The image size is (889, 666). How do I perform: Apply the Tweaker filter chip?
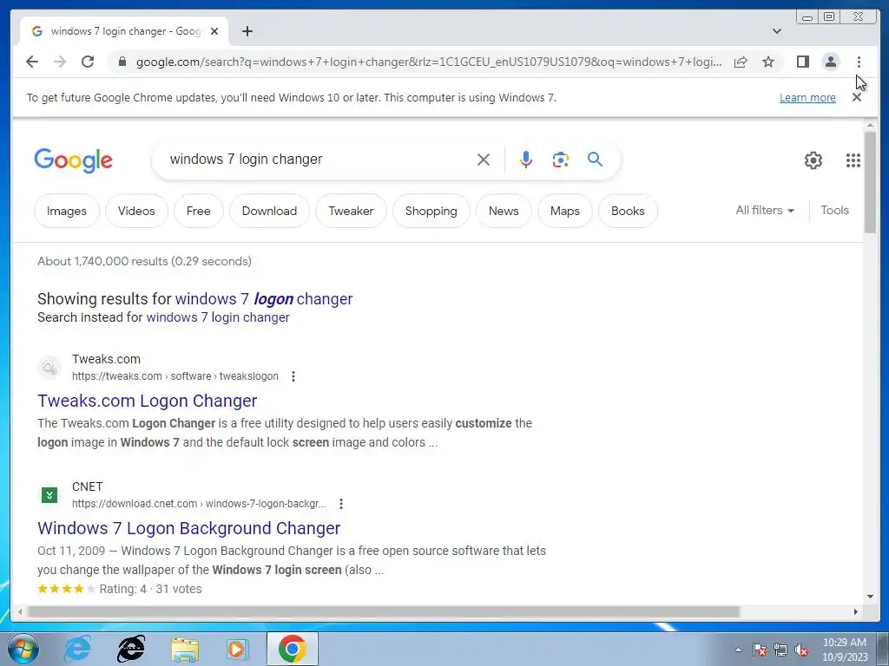click(351, 211)
